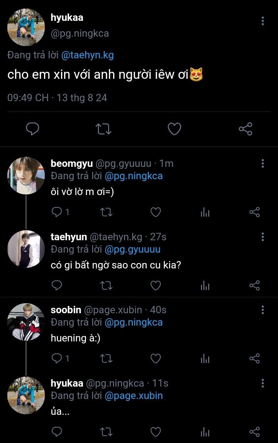Open the taehyun username in the reply

tap(69, 237)
